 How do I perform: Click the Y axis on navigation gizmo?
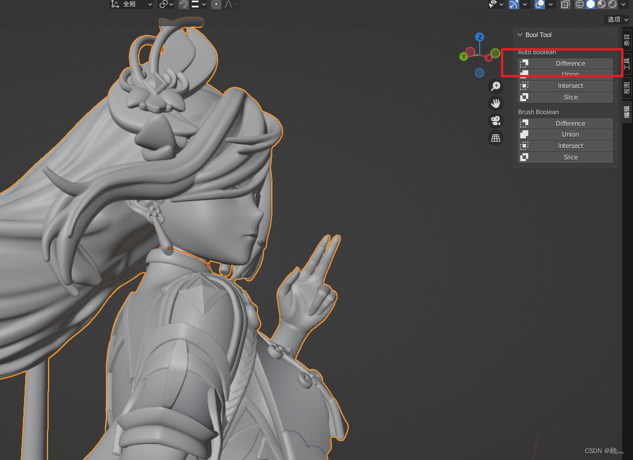[x=464, y=57]
